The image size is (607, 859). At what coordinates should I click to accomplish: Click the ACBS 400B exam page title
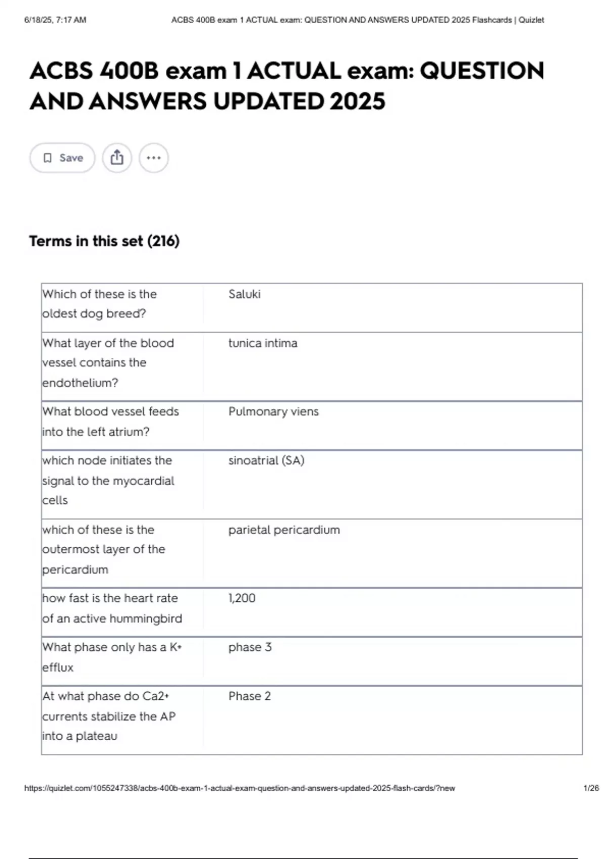pyautogui.click(x=287, y=86)
